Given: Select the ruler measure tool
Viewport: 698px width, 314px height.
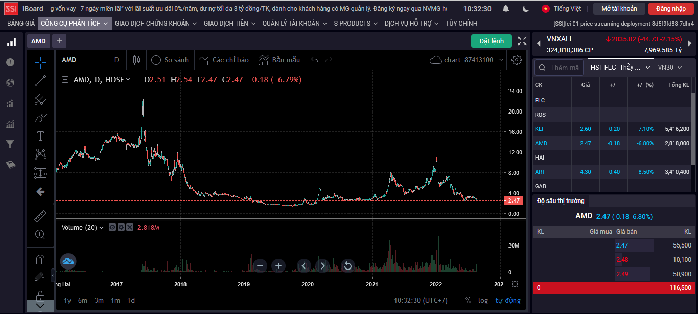Looking at the screenshot, I should 40,216.
